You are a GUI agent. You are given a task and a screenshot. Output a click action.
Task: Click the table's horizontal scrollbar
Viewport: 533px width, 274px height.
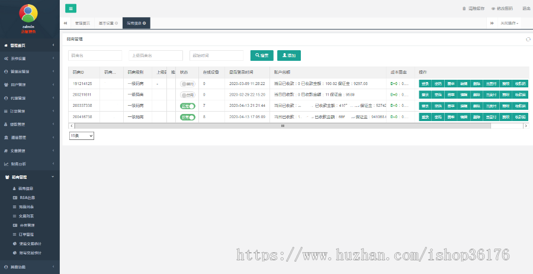(282, 126)
